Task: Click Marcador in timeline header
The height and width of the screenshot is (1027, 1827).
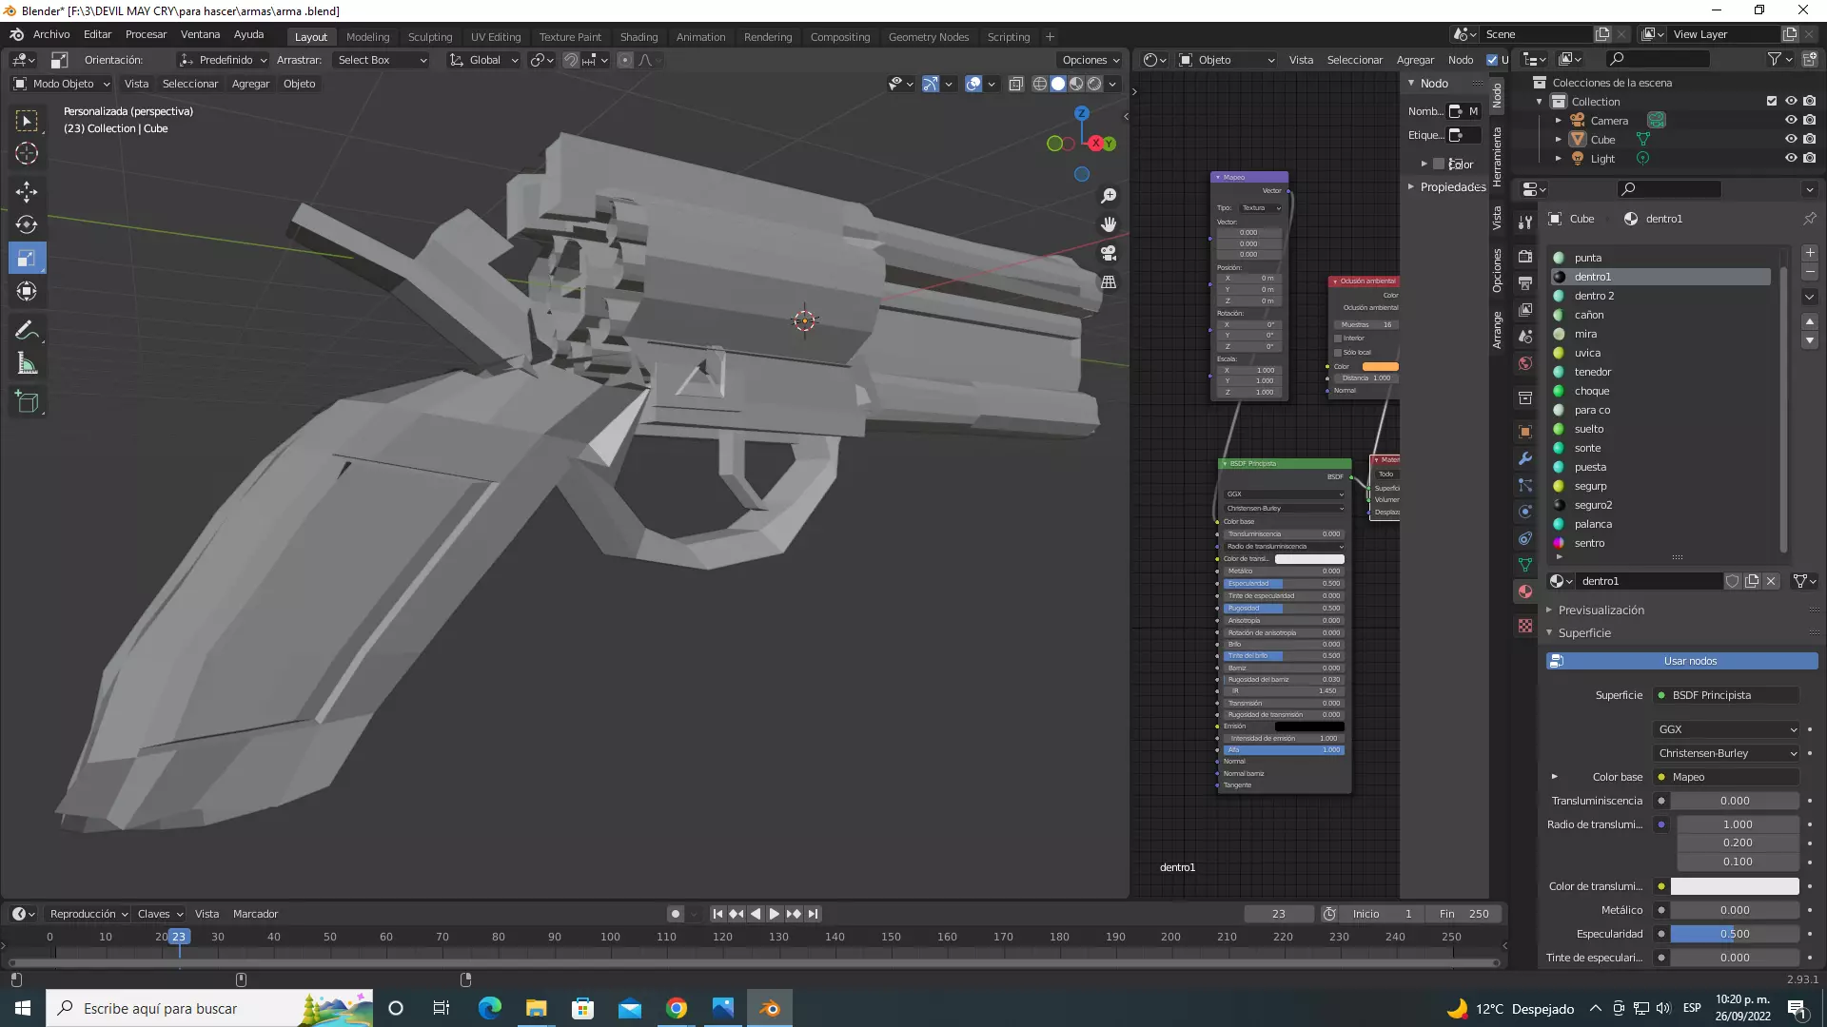Action: pos(255,914)
